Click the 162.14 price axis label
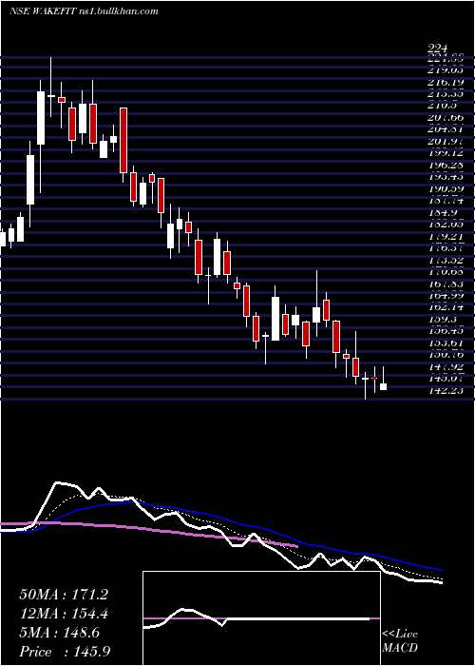 coord(446,306)
